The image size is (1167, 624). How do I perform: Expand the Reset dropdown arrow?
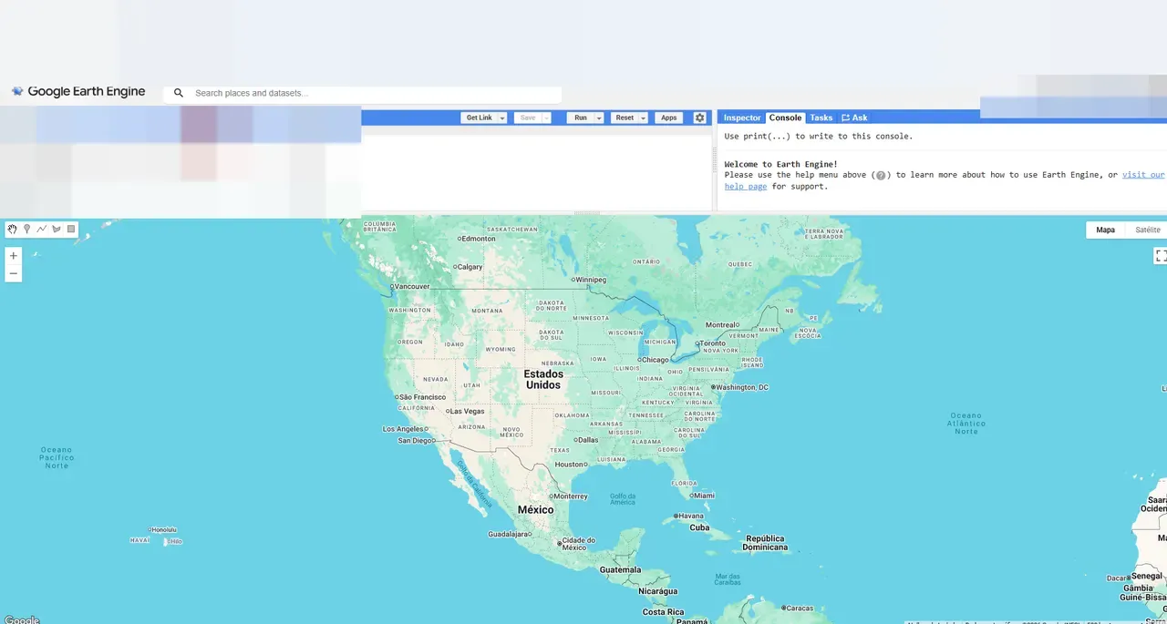coord(643,118)
